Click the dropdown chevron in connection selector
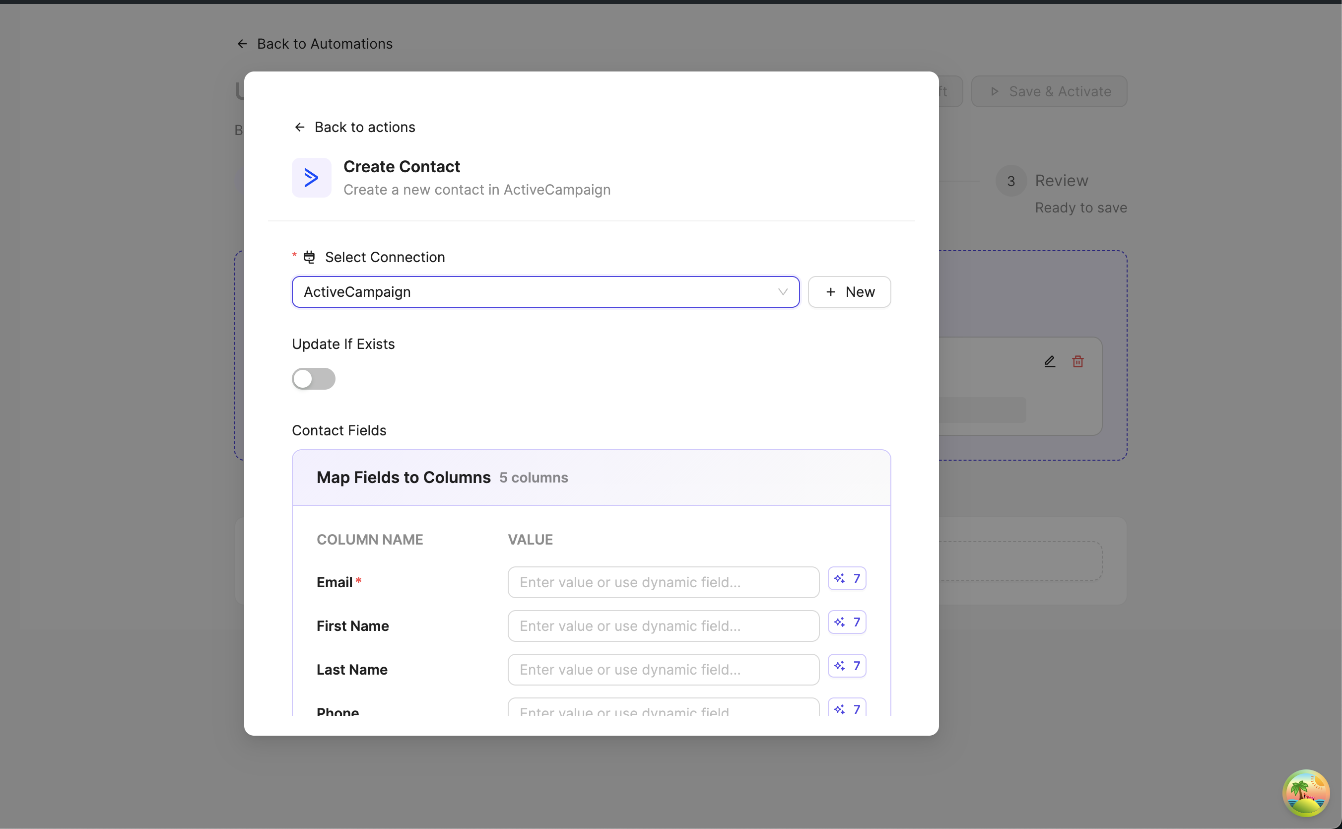 coord(783,292)
